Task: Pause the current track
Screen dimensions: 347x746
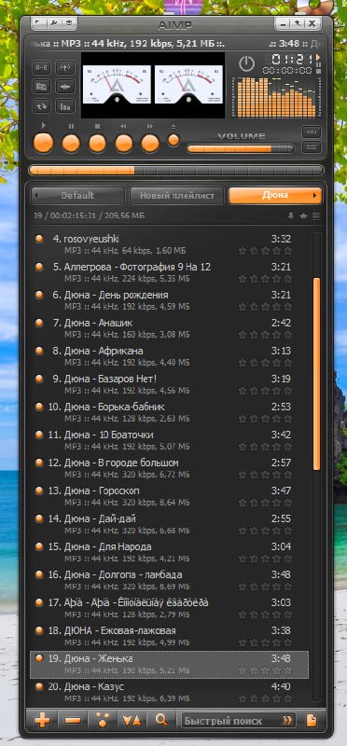Action: tap(71, 143)
